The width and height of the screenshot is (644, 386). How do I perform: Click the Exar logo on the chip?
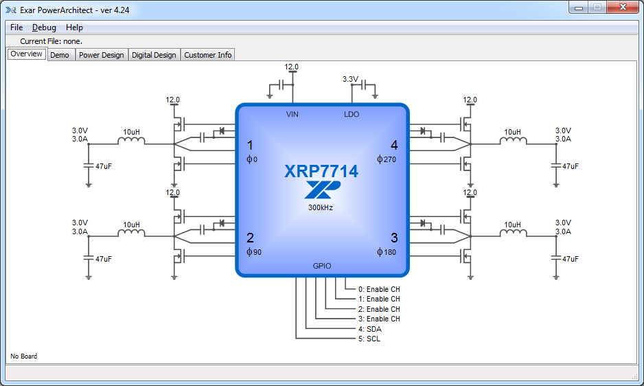[323, 190]
